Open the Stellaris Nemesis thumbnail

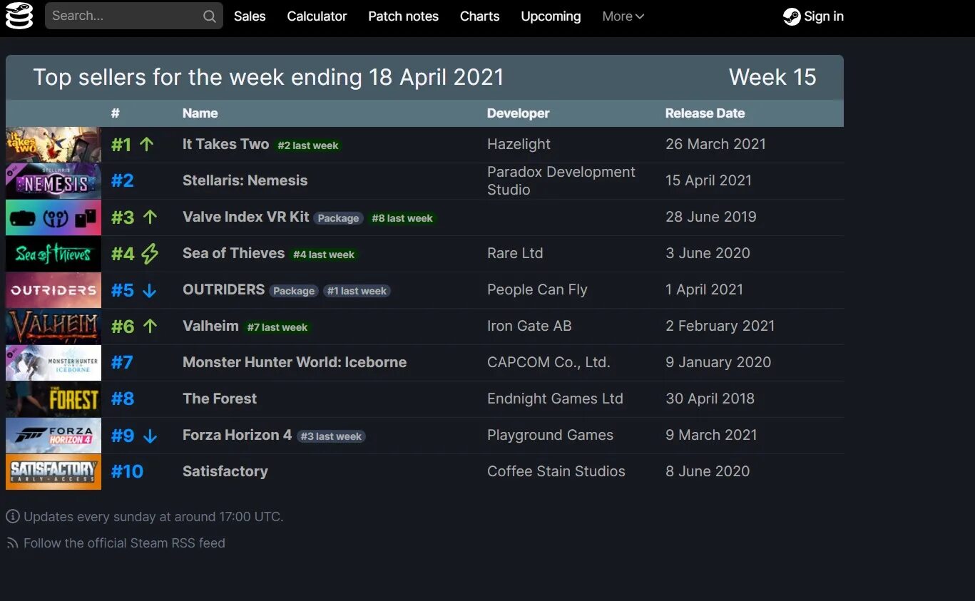53,181
